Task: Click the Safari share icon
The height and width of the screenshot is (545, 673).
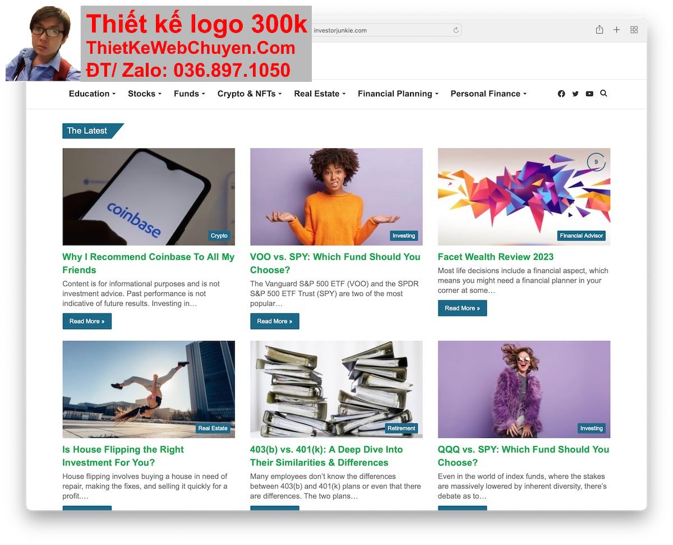Action: pyautogui.click(x=600, y=30)
